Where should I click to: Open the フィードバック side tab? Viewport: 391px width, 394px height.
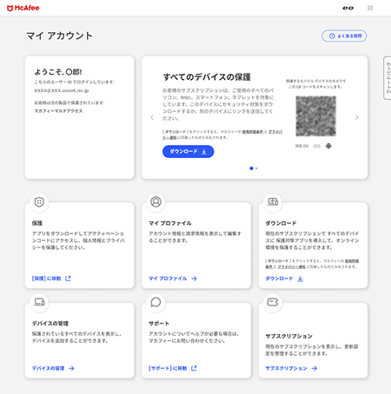[388, 78]
